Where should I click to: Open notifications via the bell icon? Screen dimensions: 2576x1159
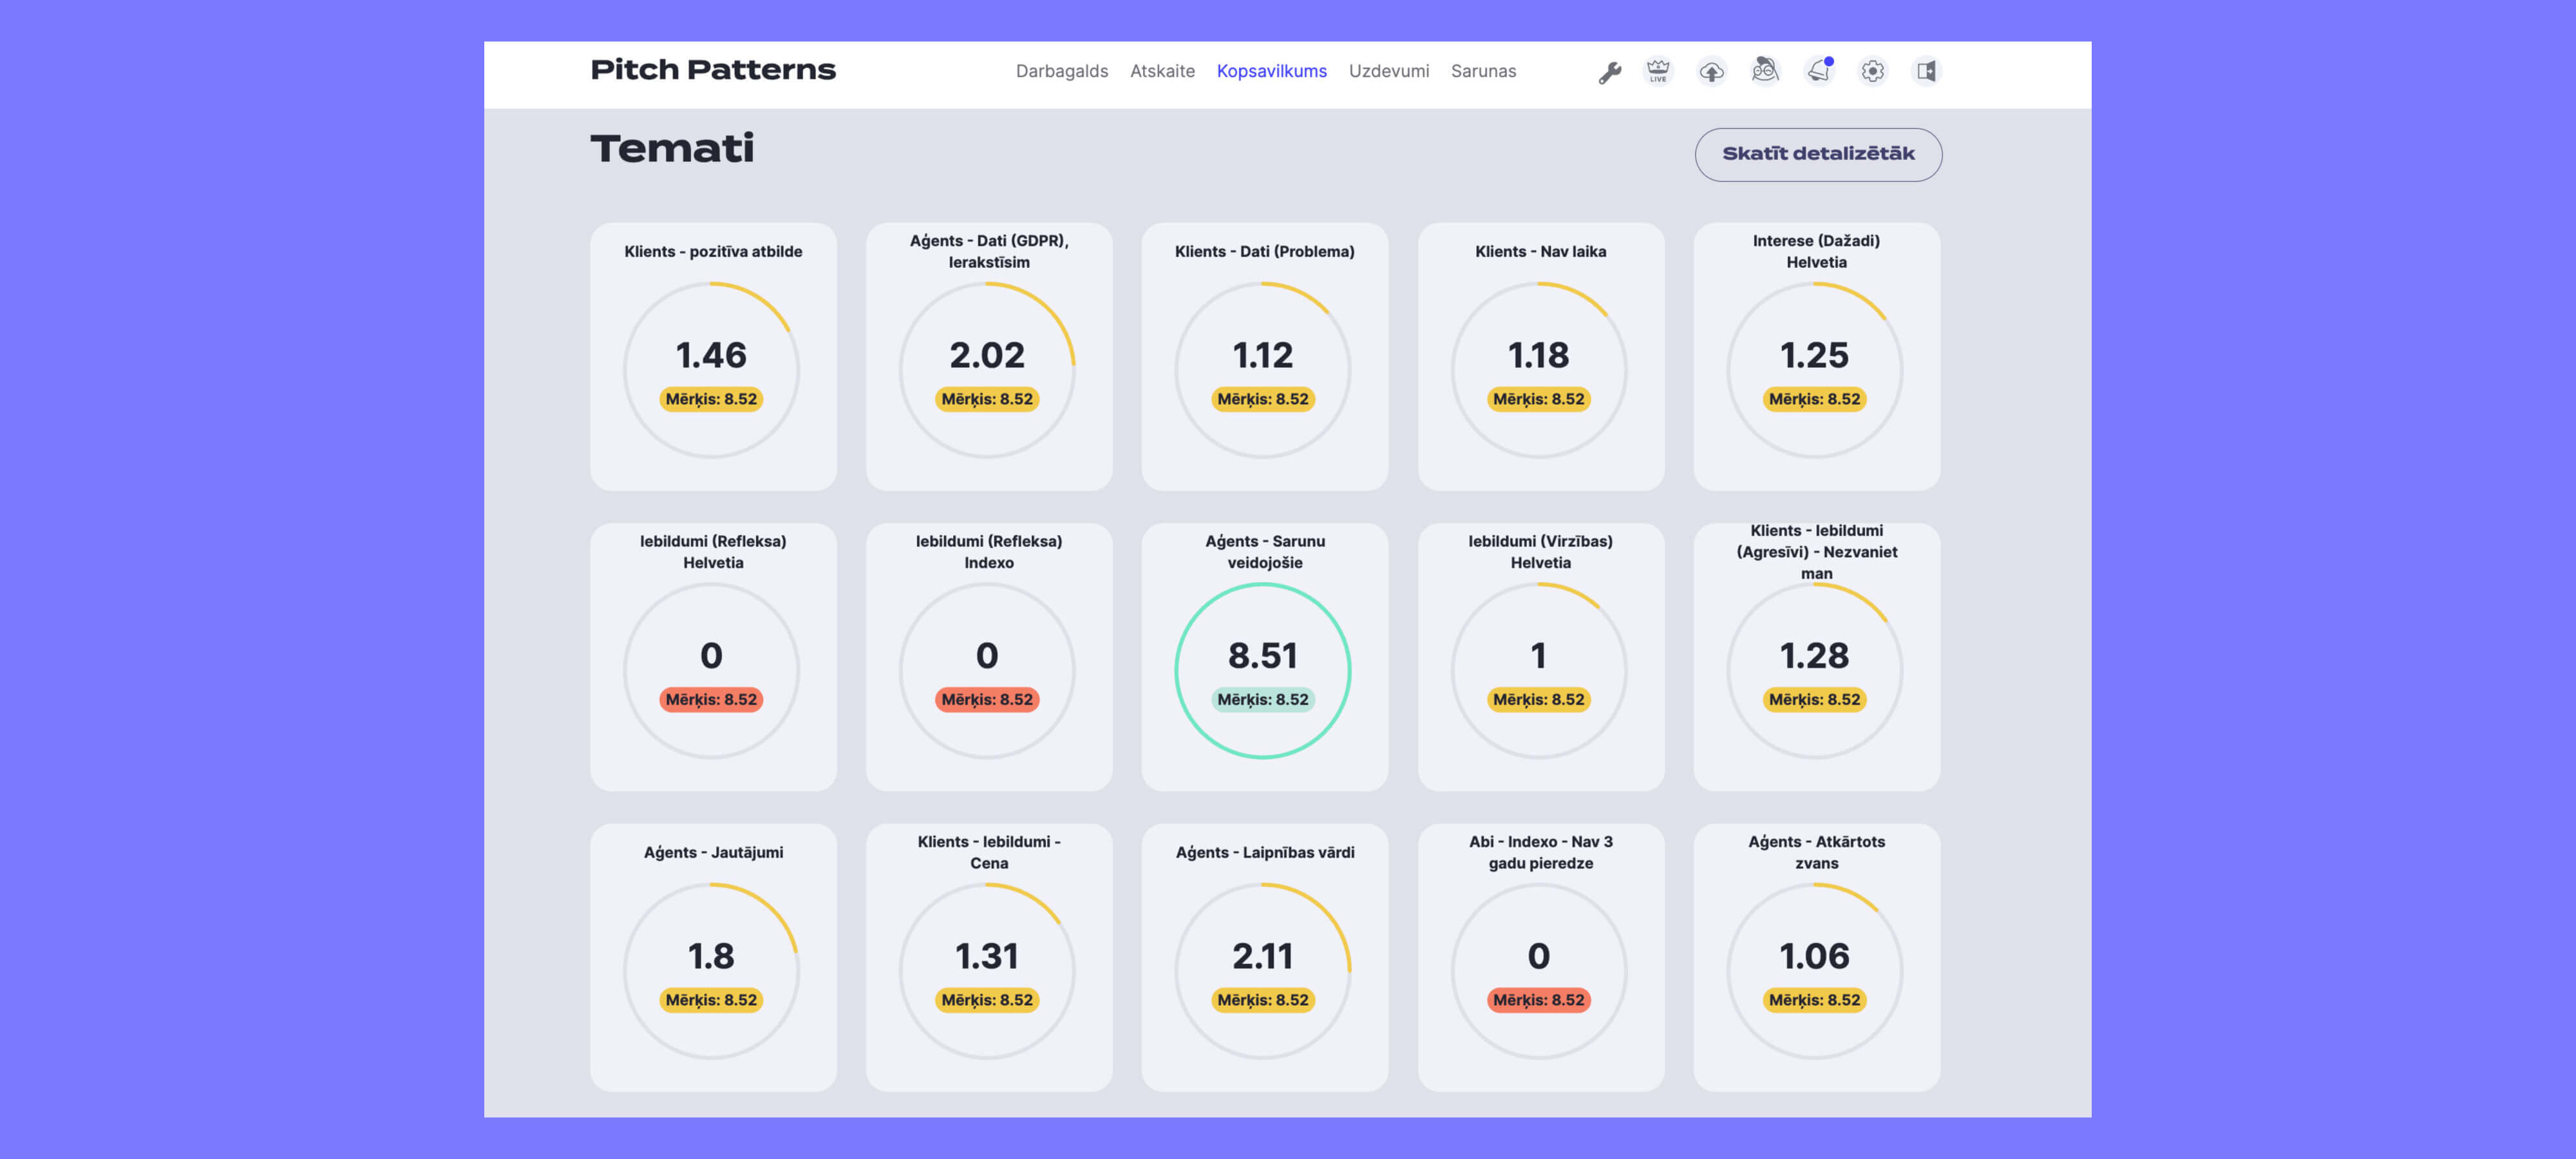click(1819, 71)
